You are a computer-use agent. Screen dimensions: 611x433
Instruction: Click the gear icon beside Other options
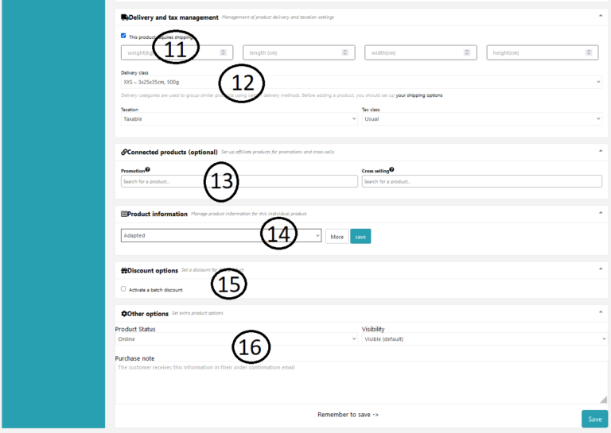click(124, 313)
